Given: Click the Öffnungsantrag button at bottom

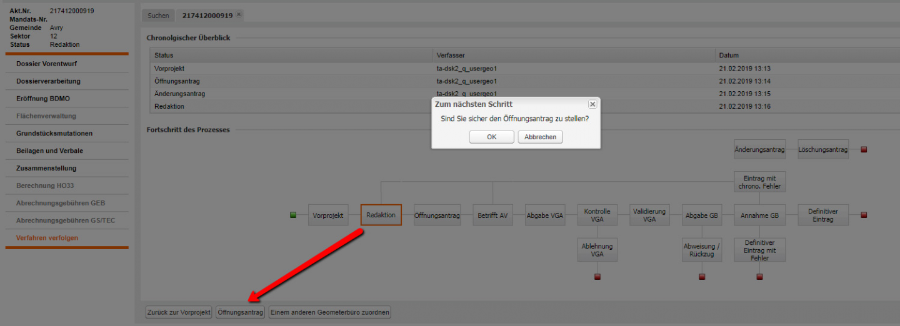Looking at the screenshot, I should 241,312.
